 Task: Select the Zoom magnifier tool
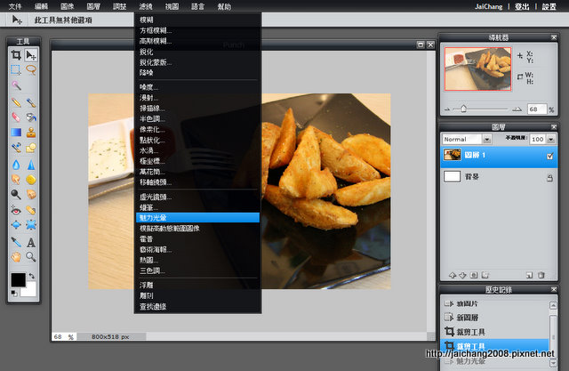pyautogui.click(x=31, y=257)
